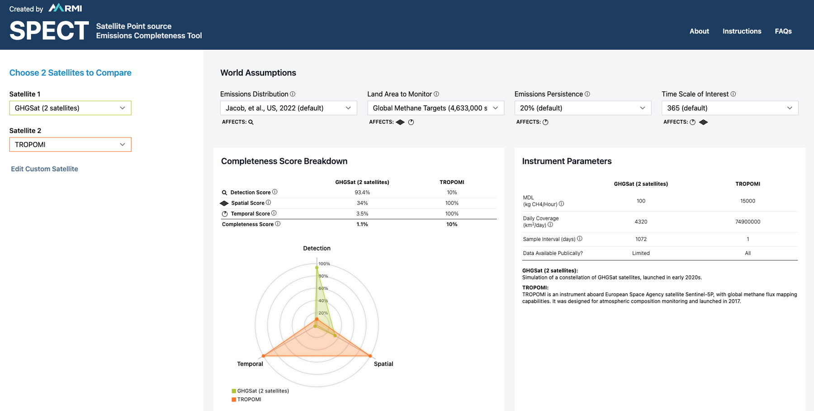
Task: Open the Emissions Persistence dropdown
Action: [583, 108]
